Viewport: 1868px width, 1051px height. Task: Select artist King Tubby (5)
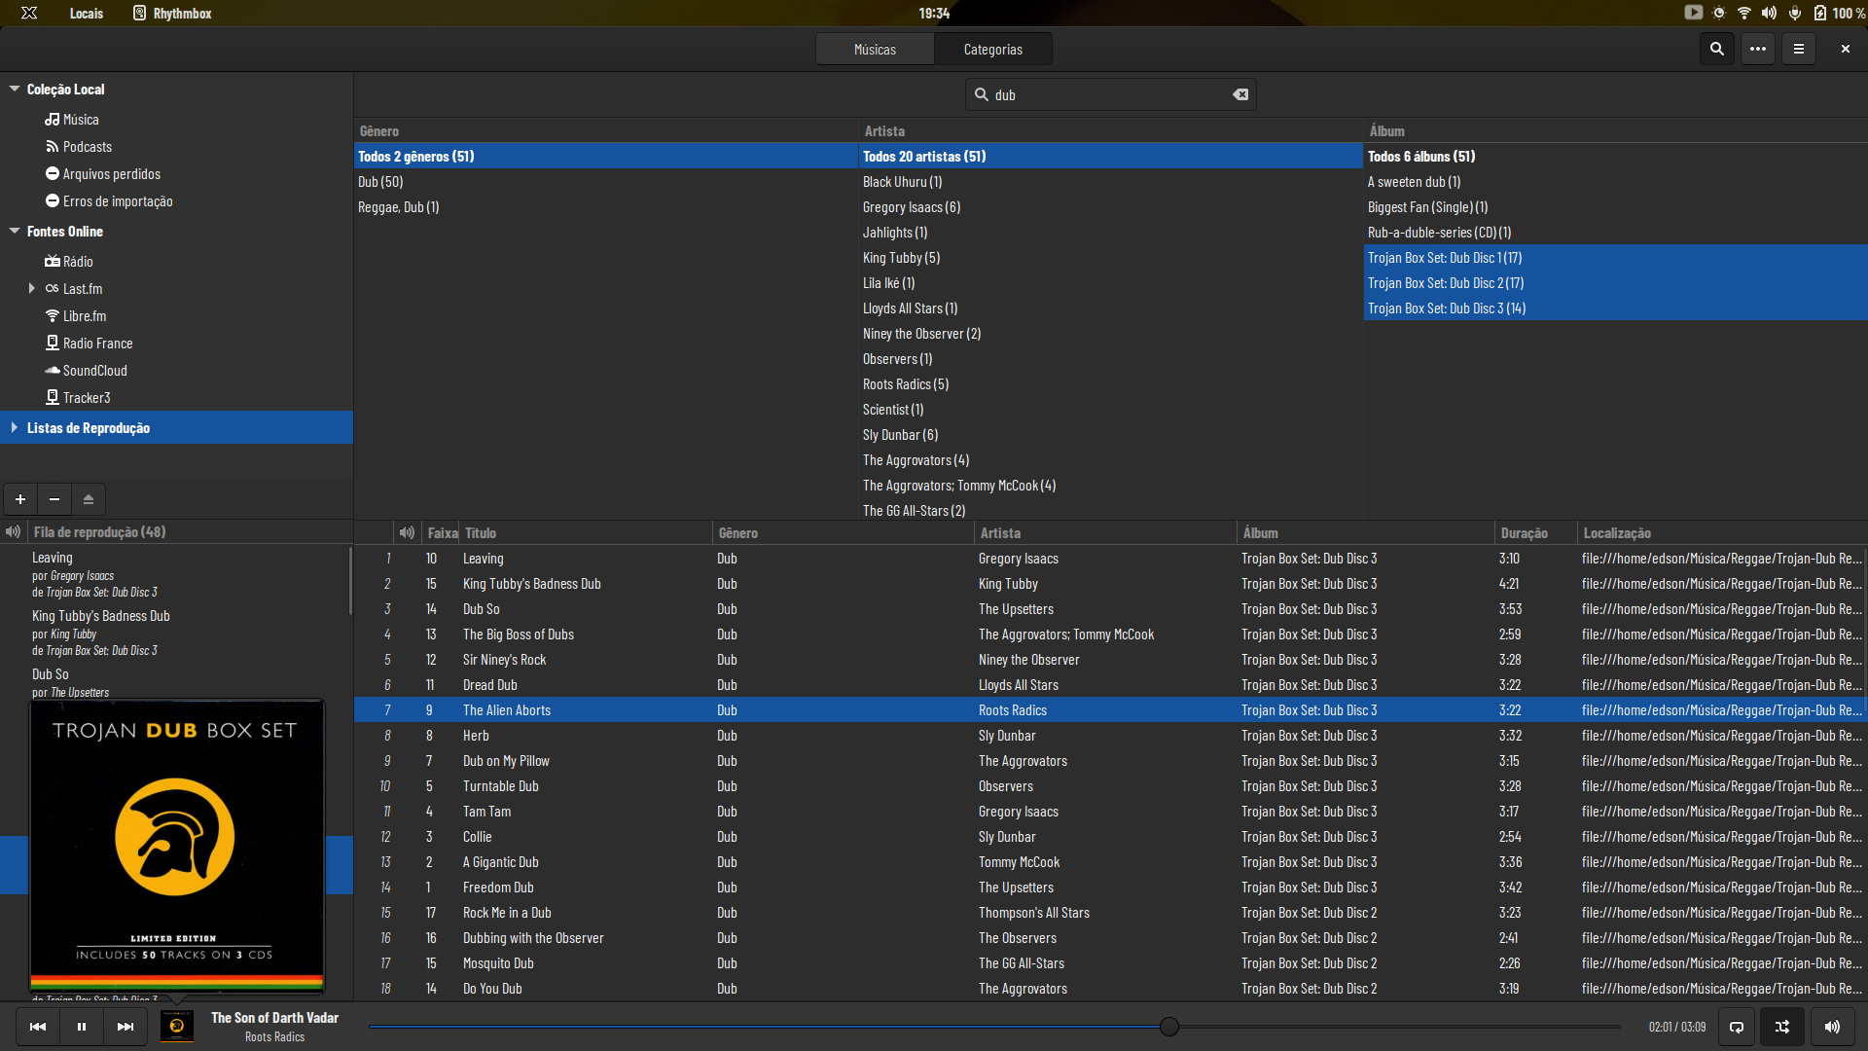coord(1110,258)
